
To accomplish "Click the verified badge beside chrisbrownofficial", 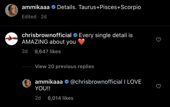I will point(75,35).
